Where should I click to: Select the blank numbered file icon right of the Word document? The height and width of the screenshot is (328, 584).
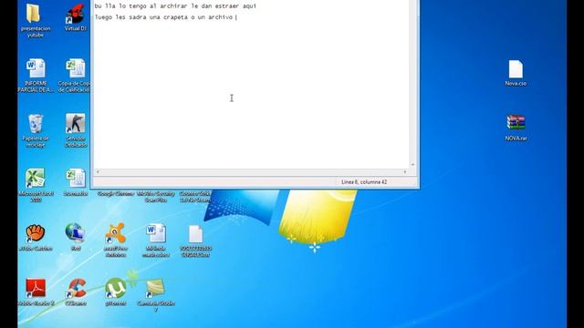195,234
